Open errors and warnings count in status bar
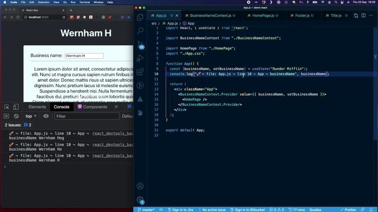Screen dimensions: 378x212 (277, 210)
